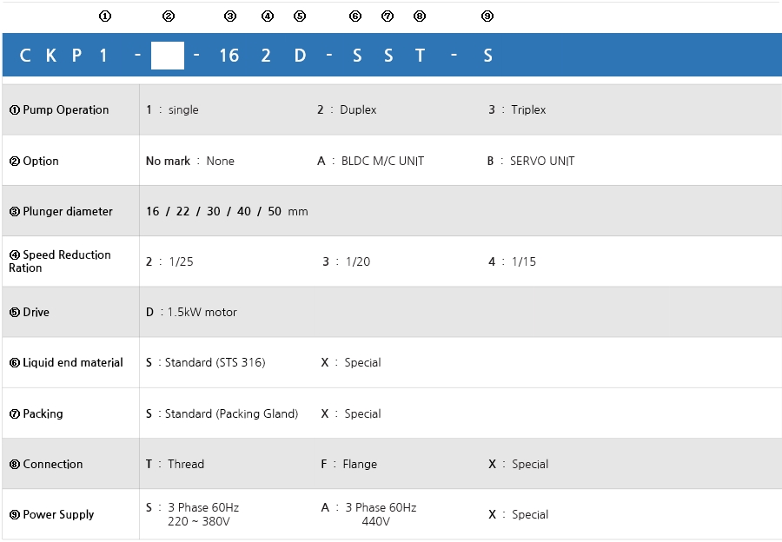The image size is (782, 542).
Task: Click the circled 2 marker above the blank box
Action: pos(169,16)
